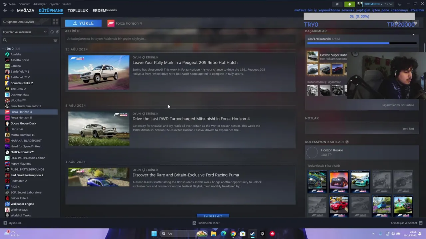This screenshot has width=426, height=239.
Task: Open İndirmeleri Yönet downloads link
Action: coord(209,223)
